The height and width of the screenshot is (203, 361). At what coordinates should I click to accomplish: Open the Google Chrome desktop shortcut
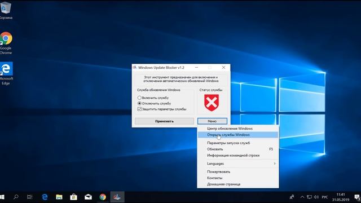6,43
